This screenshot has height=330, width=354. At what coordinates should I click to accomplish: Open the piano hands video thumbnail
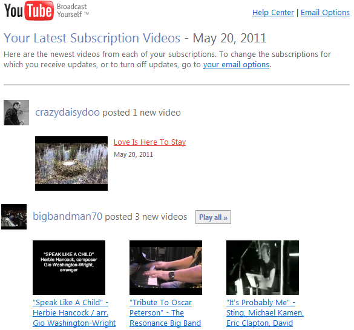click(x=166, y=268)
